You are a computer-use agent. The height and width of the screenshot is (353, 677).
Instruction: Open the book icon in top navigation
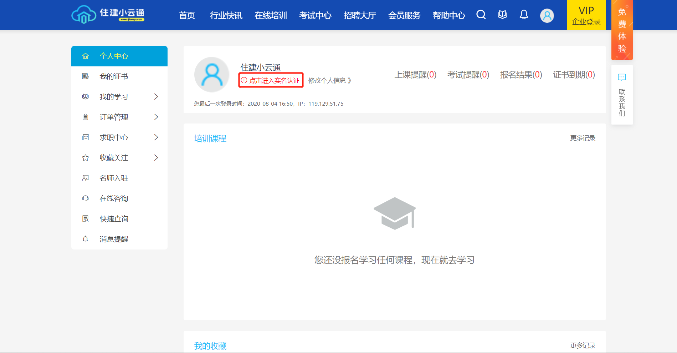(x=502, y=15)
